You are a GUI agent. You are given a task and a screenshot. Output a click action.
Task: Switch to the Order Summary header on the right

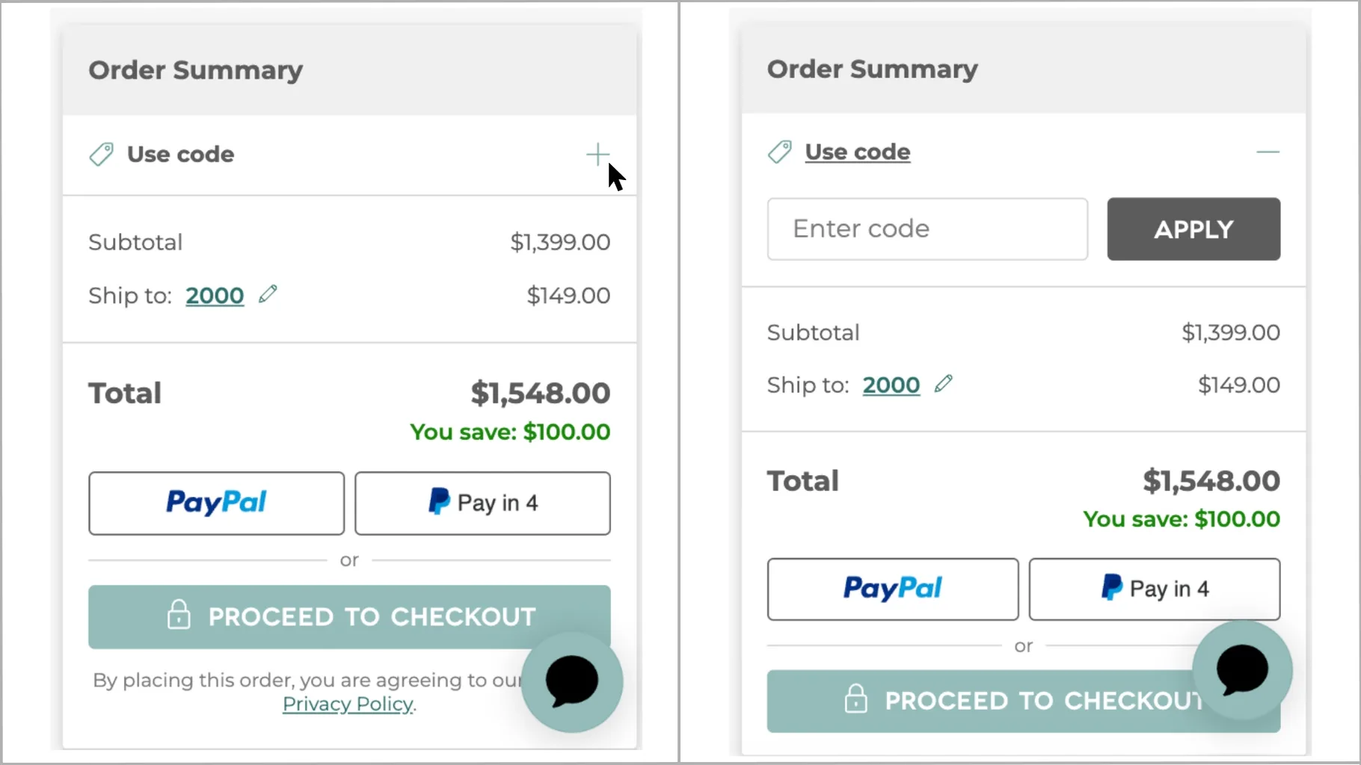(x=872, y=69)
